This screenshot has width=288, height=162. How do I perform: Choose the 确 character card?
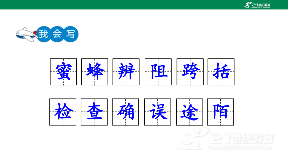126,112
